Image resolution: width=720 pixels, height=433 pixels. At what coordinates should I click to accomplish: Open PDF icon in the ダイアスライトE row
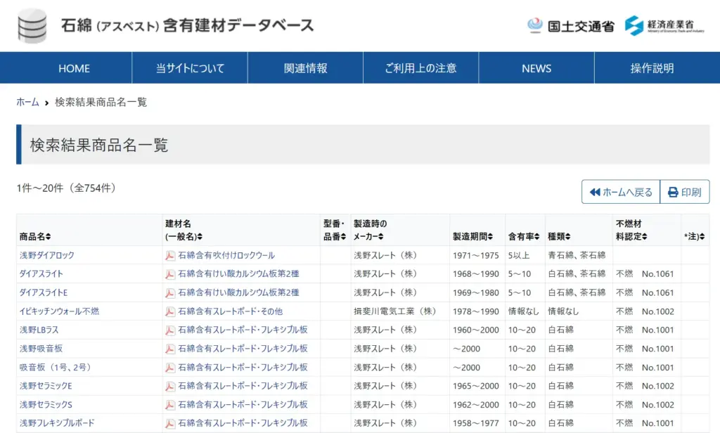pos(170,292)
